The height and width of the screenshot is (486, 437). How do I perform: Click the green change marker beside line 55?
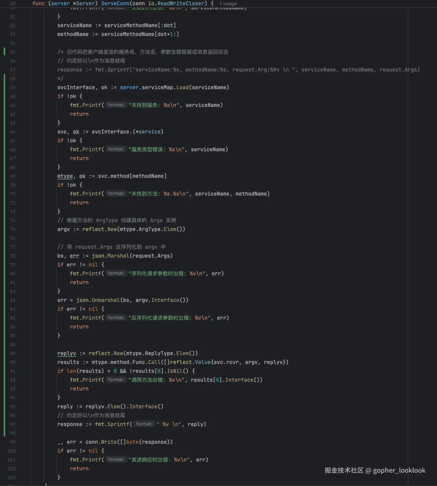[4, 52]
